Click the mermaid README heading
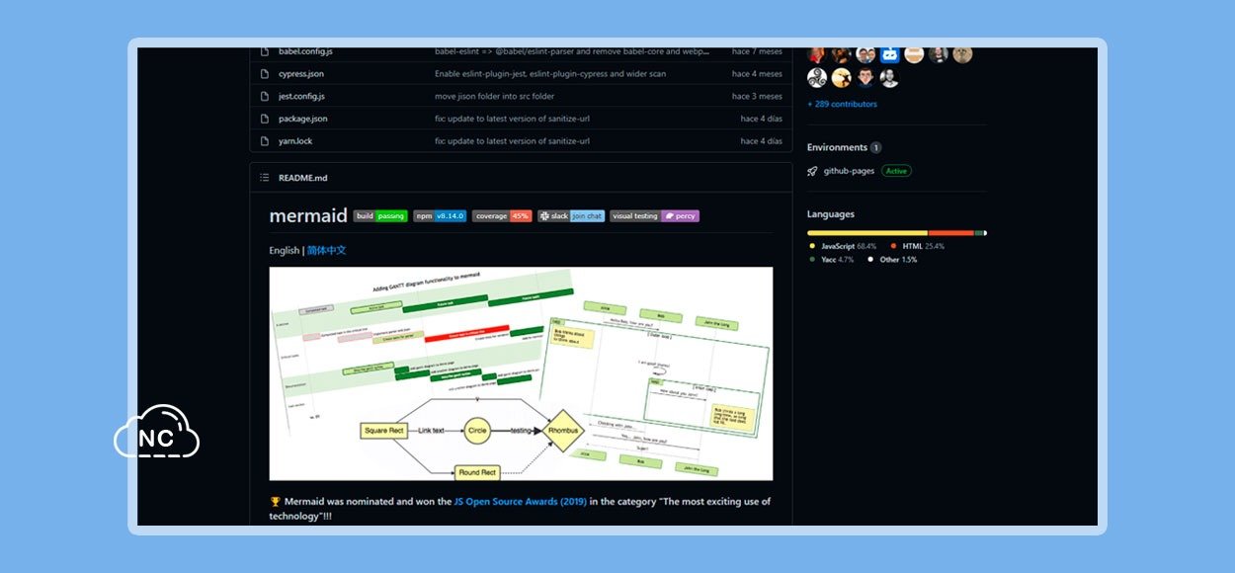 click(308, 215)
